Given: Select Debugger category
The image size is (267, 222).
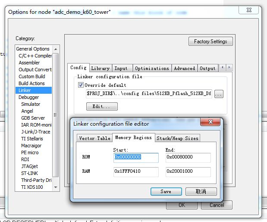Looking at the screenshot, I should 28,97.
